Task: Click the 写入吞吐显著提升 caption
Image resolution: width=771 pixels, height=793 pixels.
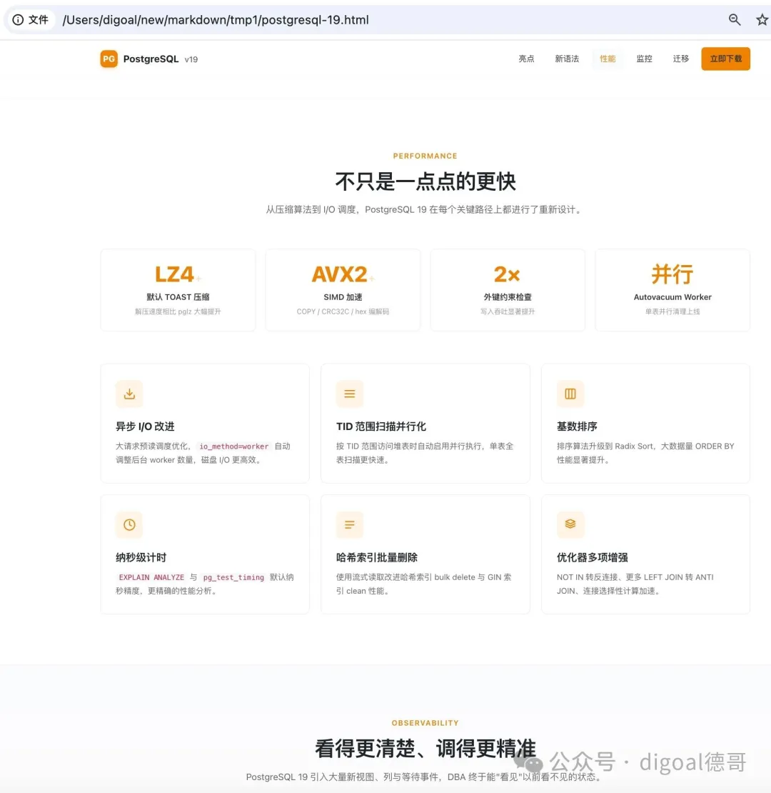Action: (x=508, y=311)
